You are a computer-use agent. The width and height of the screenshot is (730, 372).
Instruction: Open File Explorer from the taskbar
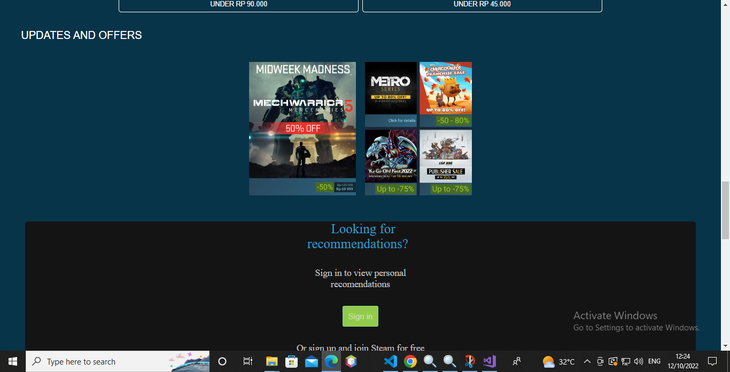pos(271,361)
